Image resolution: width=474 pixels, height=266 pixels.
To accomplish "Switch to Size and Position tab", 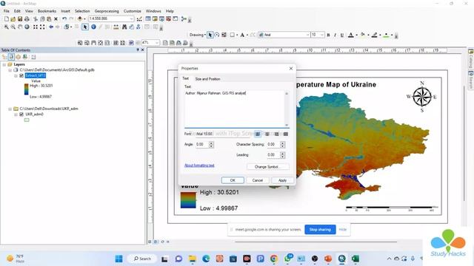I will pos(207,79).
